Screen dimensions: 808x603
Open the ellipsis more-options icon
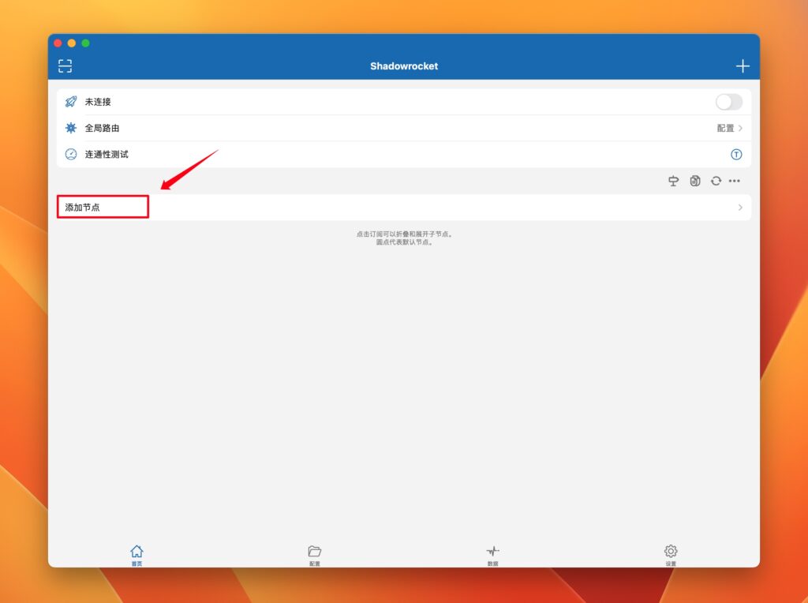coord(735,181)
